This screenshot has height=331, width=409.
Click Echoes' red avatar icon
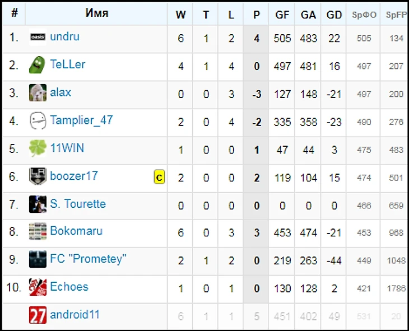pos(38,287)
